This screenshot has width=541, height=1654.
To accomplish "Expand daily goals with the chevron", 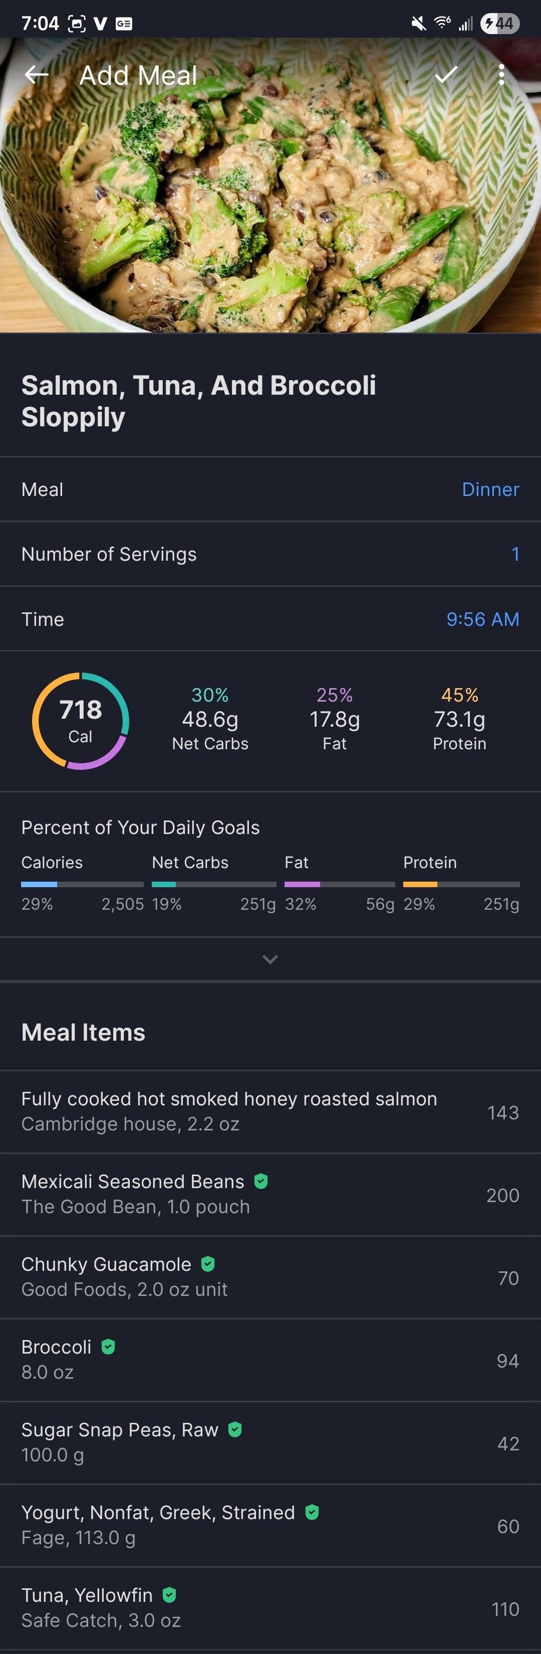I will (x=270, y=959).
